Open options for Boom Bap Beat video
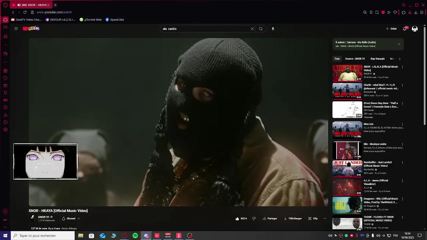 402,103
